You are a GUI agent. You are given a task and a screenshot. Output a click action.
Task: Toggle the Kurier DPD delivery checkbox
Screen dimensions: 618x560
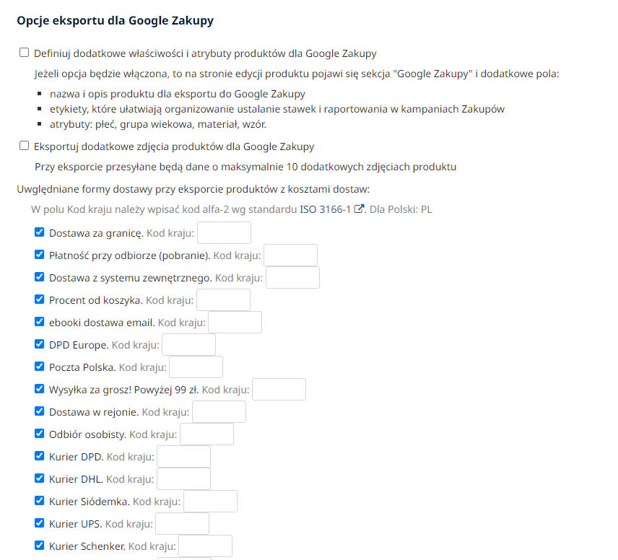point(40,456)
